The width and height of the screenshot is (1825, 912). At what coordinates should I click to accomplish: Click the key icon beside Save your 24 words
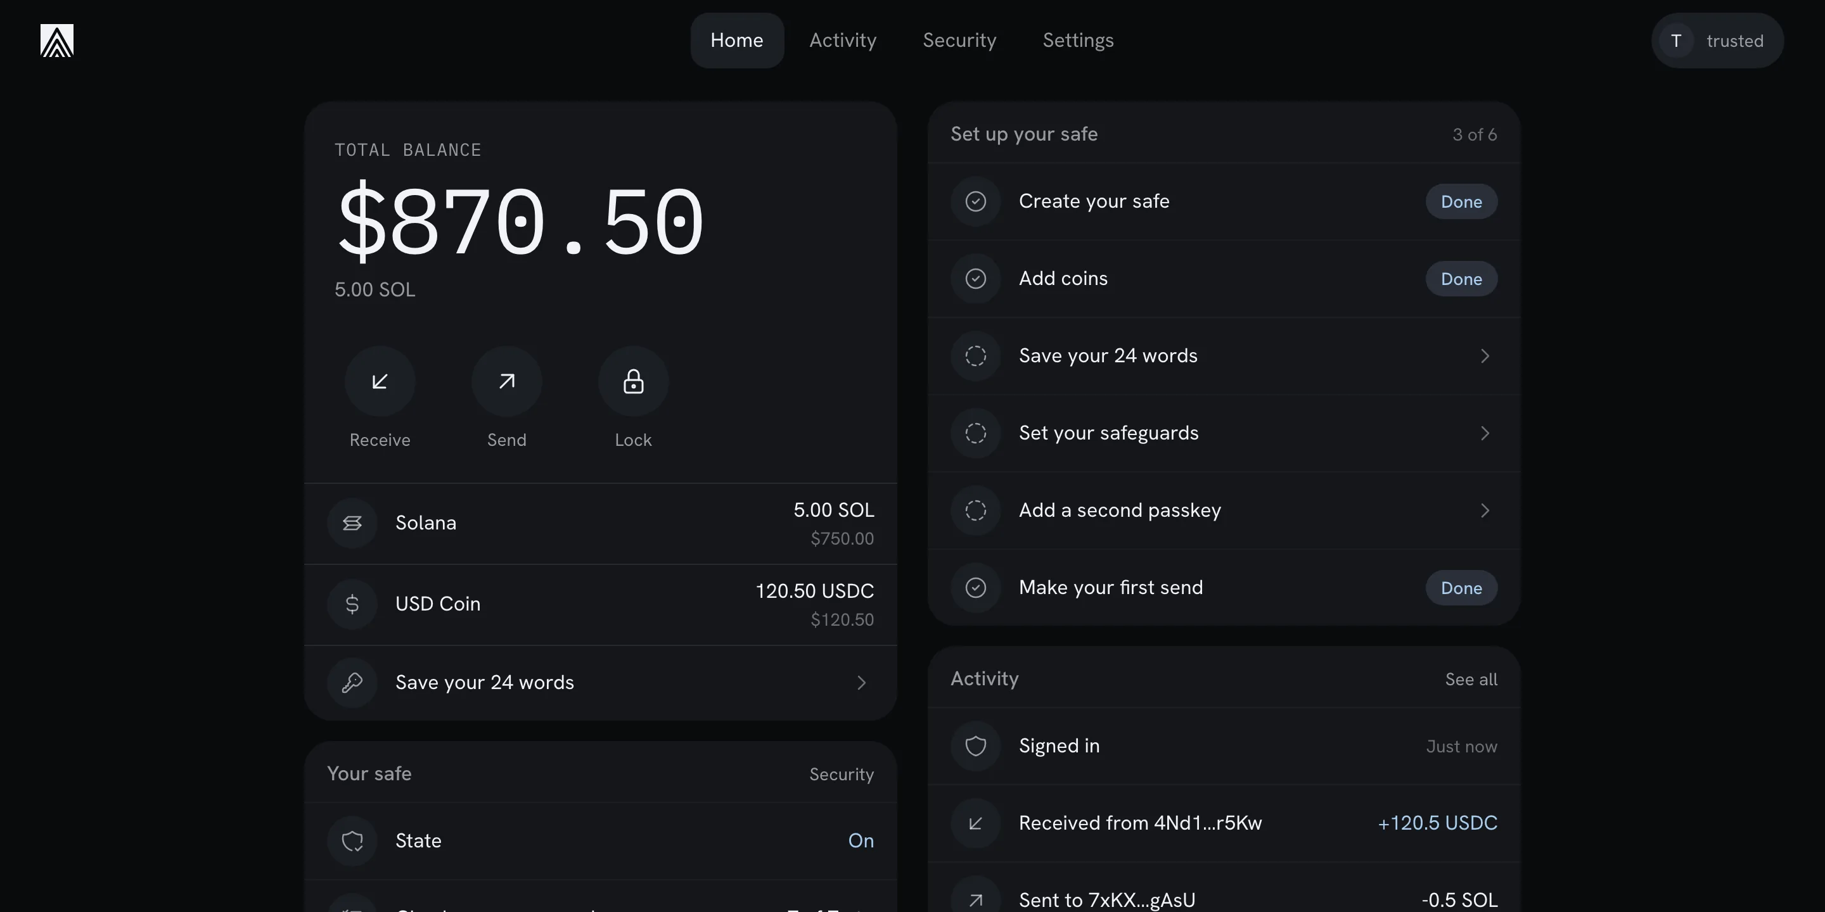coord(352,682)
